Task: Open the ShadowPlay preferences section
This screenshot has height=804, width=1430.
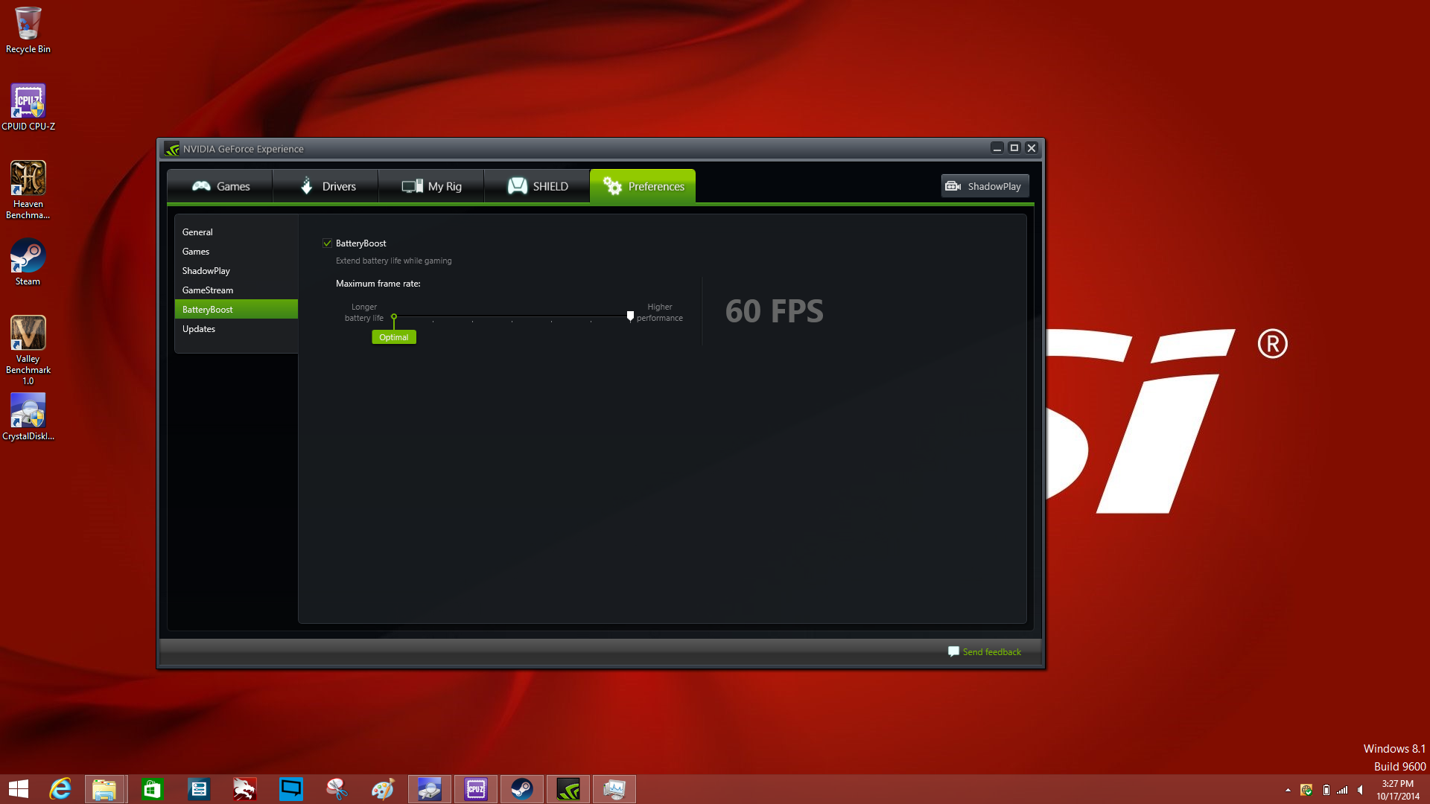Action: [x=206, y=270]
